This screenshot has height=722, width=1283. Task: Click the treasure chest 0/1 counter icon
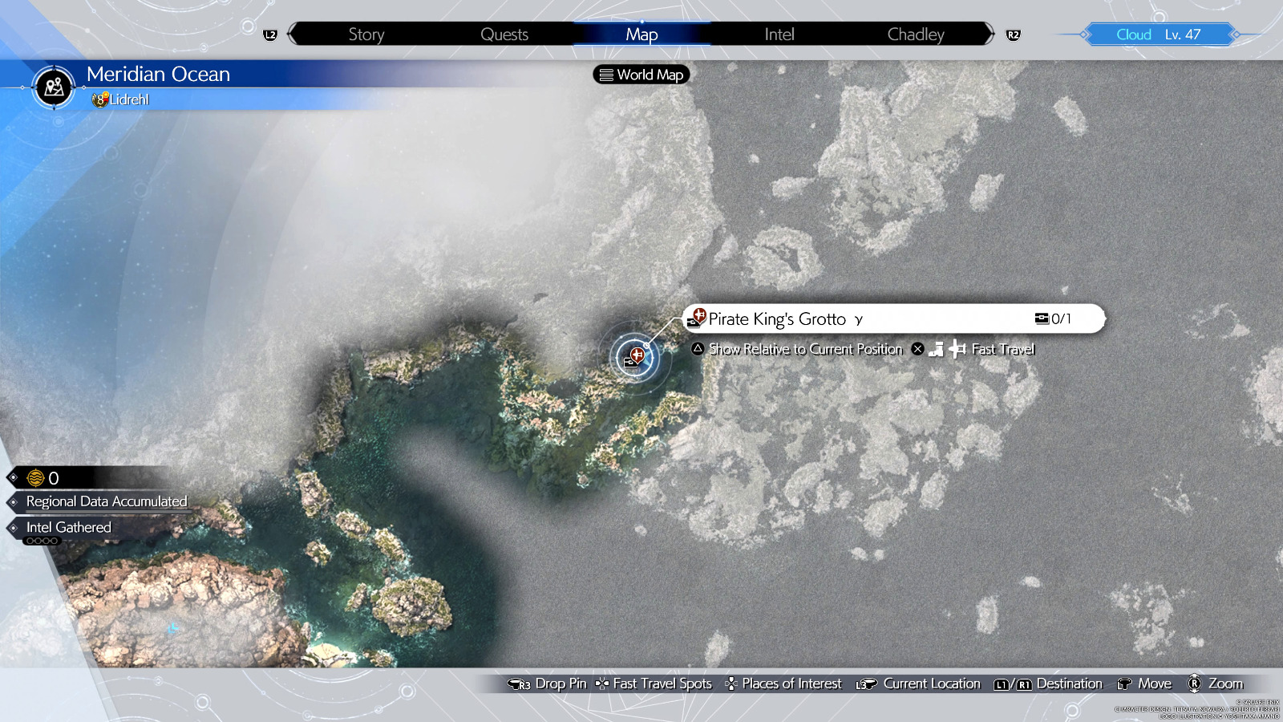point(1042,318)
